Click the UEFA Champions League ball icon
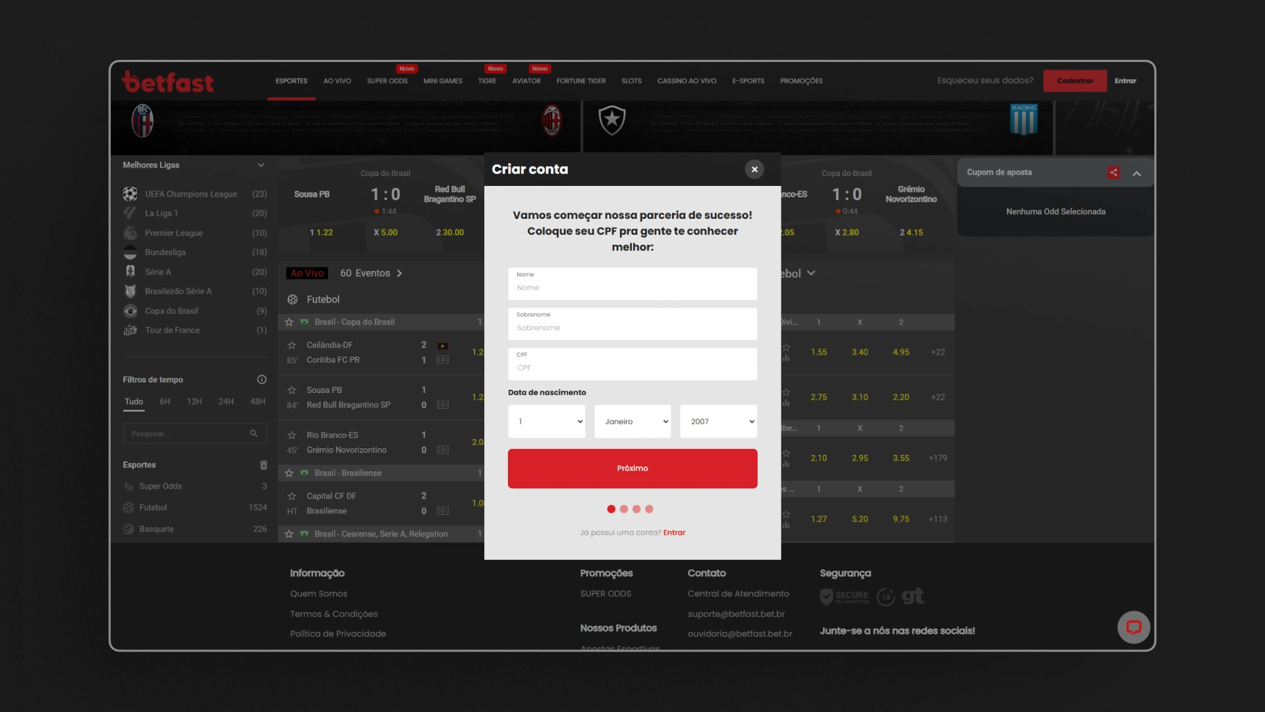The image size is (1265, 712). point(130,194)
